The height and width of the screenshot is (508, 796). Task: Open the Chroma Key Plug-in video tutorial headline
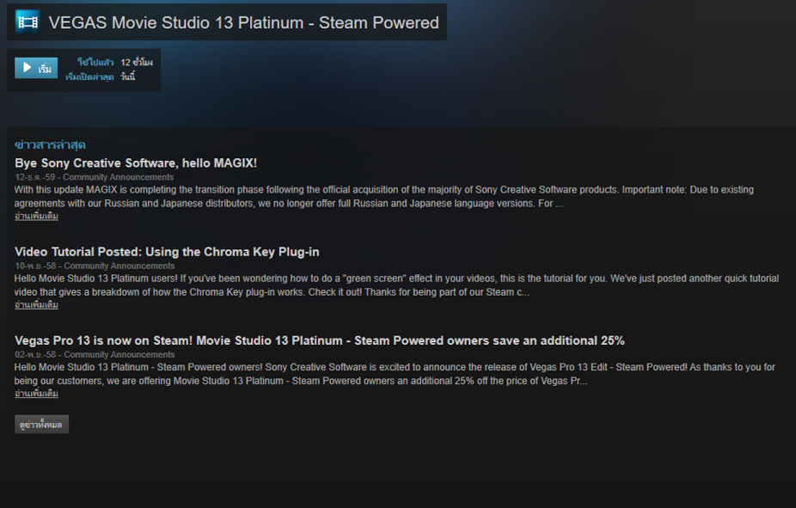pyautogui.click(x=167, y=252)
